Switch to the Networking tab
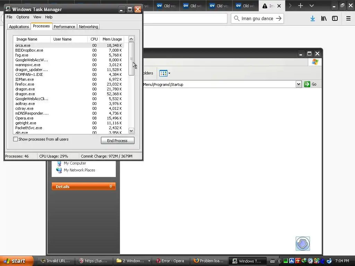The width and height of the screenshot is (355, 266). tap(88, 27)
